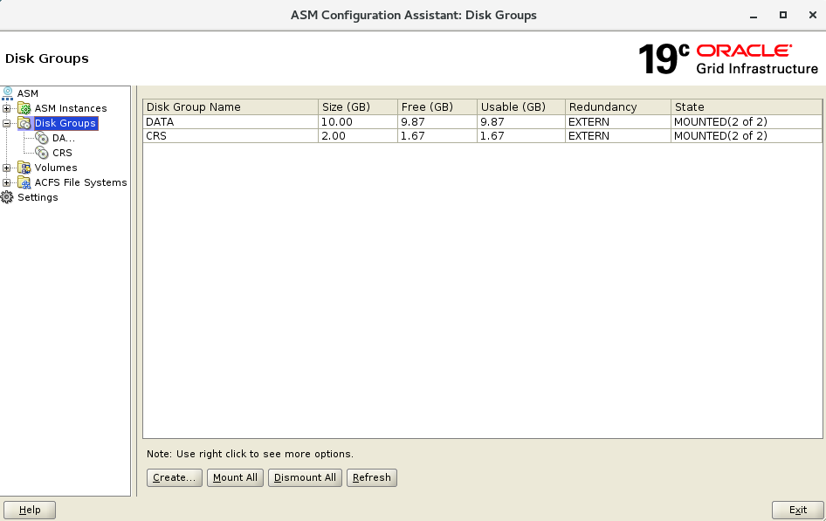Click the ASM root node icon

coord(8,93)
